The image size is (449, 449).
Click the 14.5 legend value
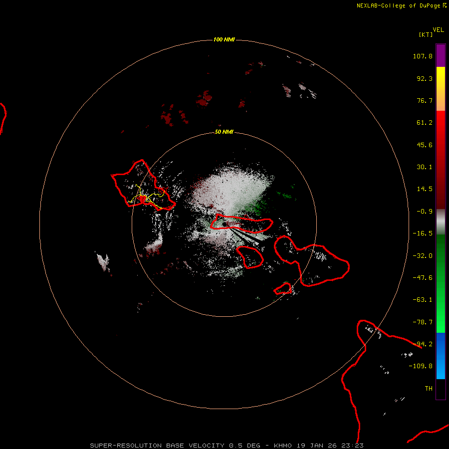[425, 189]
